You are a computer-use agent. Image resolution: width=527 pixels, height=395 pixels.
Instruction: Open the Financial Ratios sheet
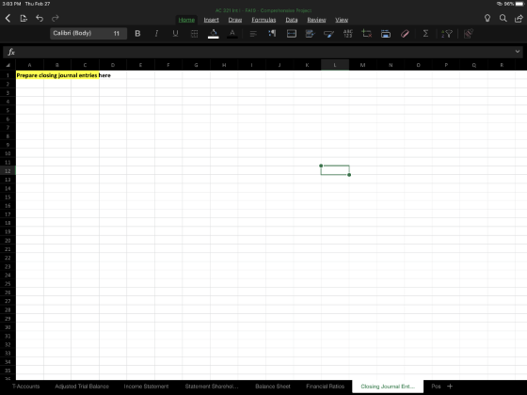pyautogui.click(x=325, y=387)
